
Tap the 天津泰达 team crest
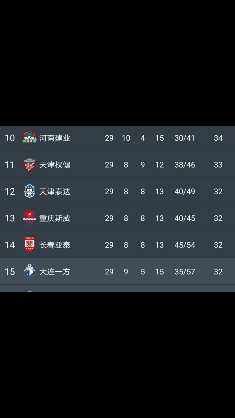click(29, 191)
